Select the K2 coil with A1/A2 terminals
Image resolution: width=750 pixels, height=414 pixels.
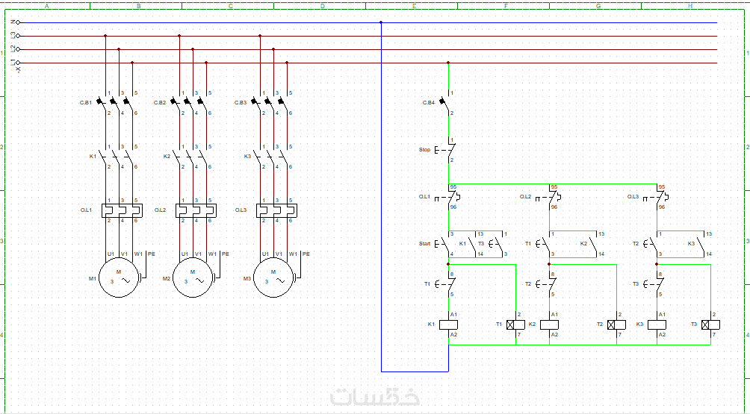[x=550, y=324]
